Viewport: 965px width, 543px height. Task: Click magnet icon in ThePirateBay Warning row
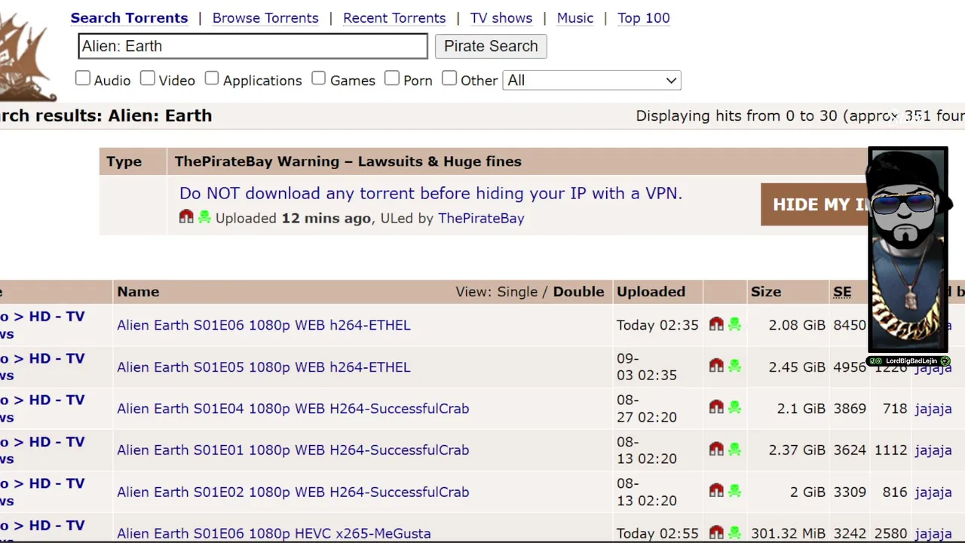click(186, 217)
